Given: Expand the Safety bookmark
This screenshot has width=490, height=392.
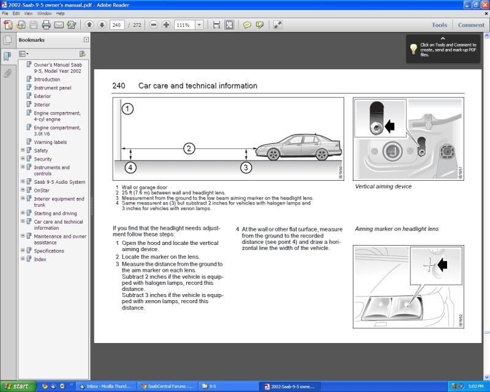Looking at the screenshot, I should (x=23, y=150).
